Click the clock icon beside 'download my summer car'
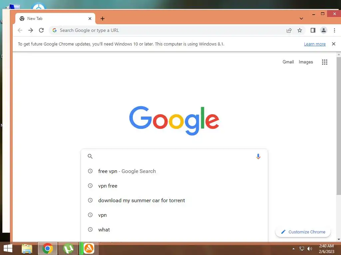This screenshot has width=341, height=255. 90,200
